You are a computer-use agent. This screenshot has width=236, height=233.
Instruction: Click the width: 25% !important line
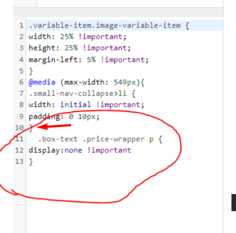(78, 37)
